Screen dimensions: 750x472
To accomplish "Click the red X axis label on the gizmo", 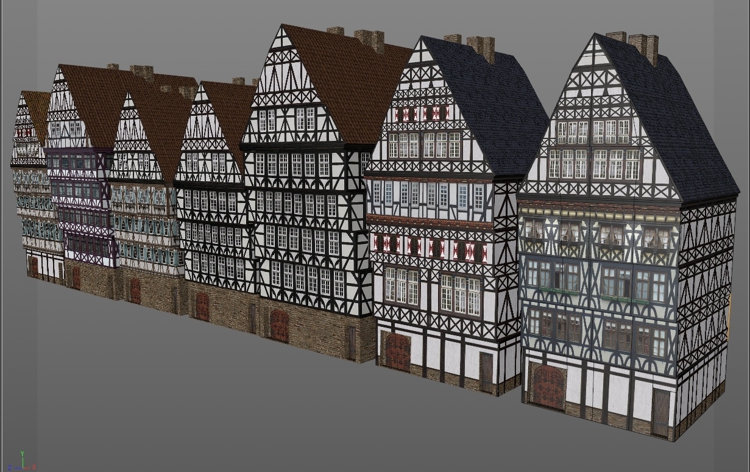I will pyautogui.click(x=35, y=467).
